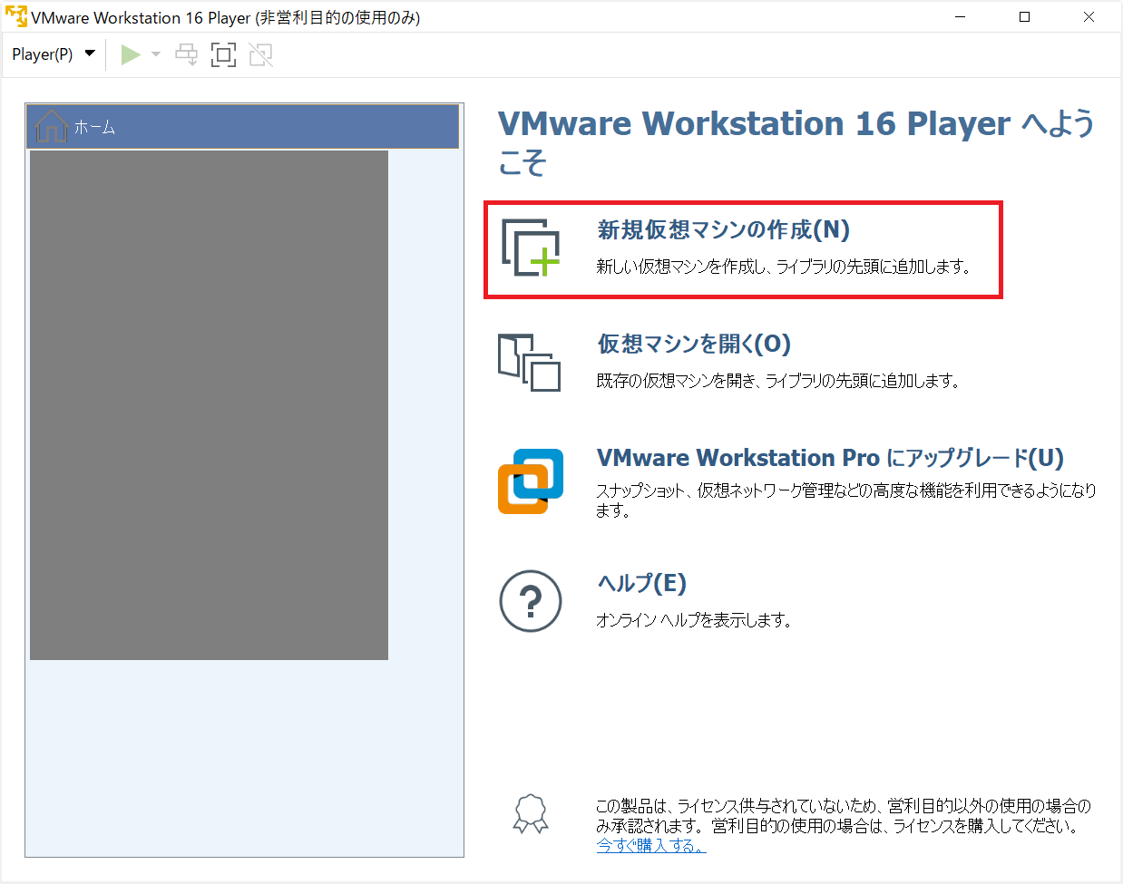Click the Unity mode toolbar icon
The image size is (1123, 884).
pos(260,54)
